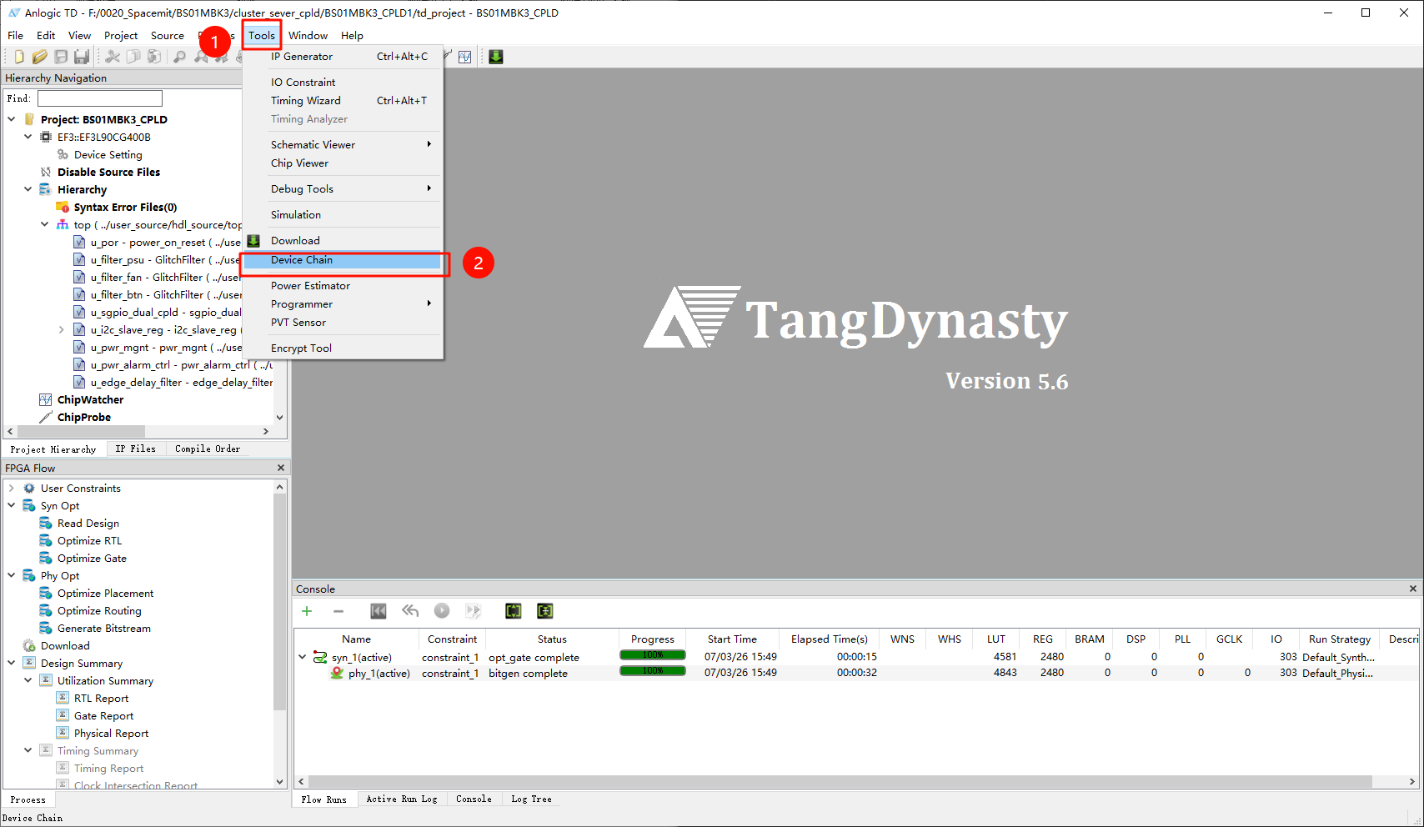Close the FPGA Flow panel
The width and height of the screenshot is (1424, 827).
(281, 468)
